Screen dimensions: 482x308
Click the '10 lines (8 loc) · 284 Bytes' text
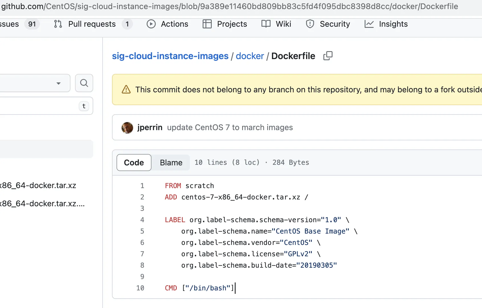[x=252, y=162]
